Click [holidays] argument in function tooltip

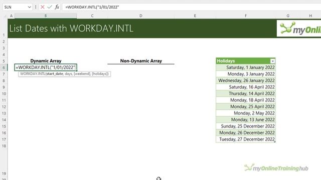click(x=100, y=73)
